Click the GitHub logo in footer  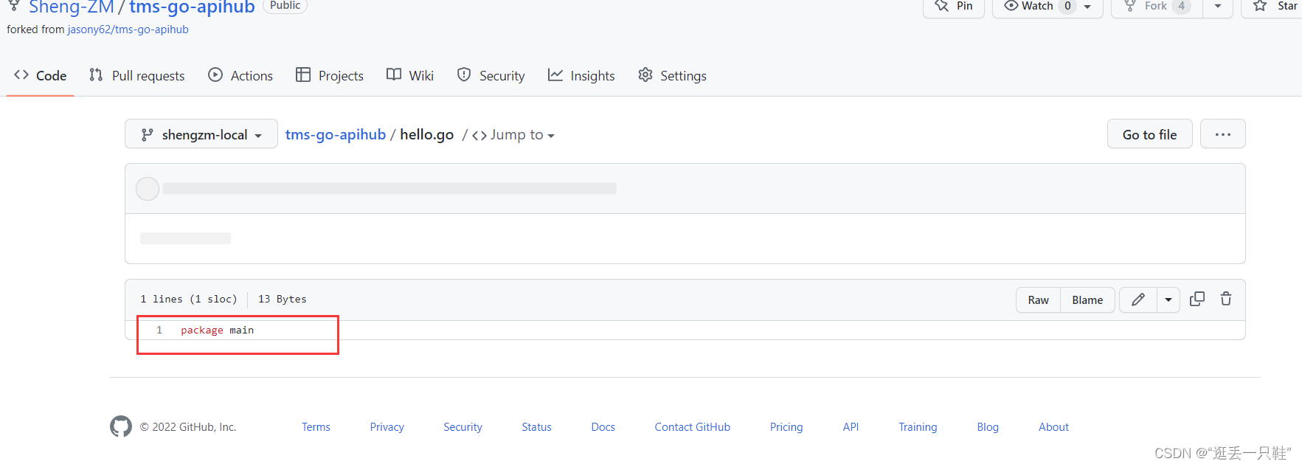point(121,426)
